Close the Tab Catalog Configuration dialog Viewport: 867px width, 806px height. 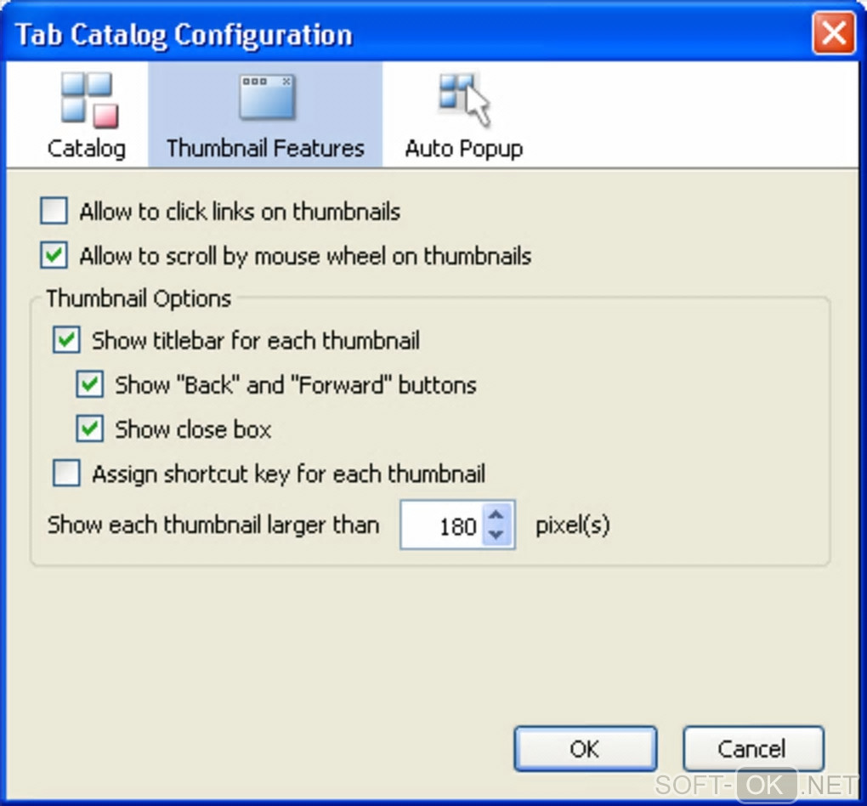coord(834,35)
